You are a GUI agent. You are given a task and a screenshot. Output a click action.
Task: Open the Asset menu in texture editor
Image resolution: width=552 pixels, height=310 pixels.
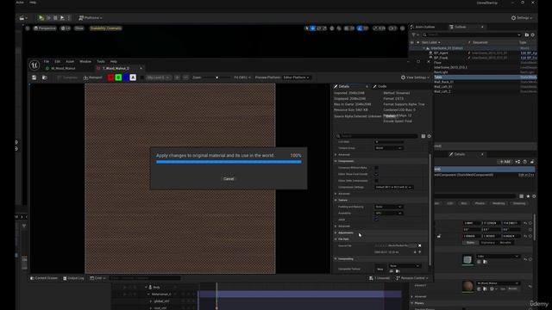click(70, 61)
